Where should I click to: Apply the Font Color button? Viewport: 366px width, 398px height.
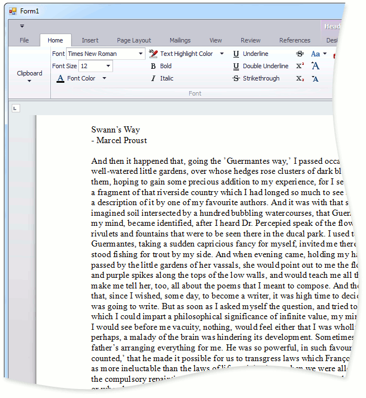point(75,78)
